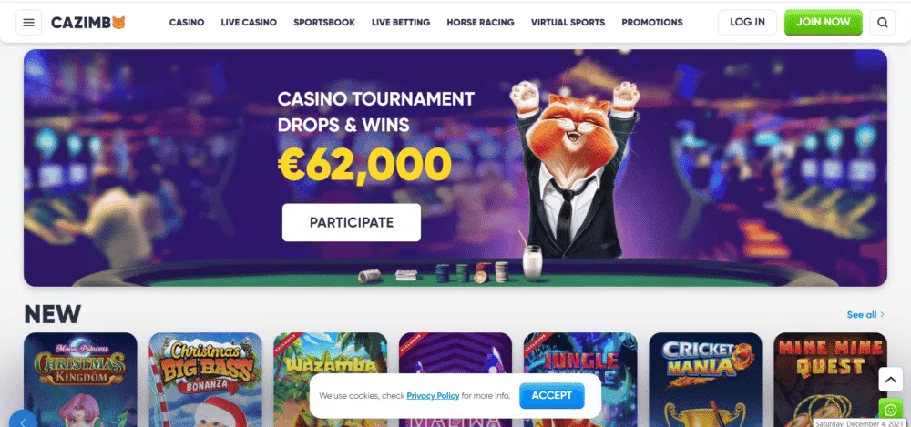Click Participate on tournament banner
This screenshot has height=427, width=911.
coord(352,222)
